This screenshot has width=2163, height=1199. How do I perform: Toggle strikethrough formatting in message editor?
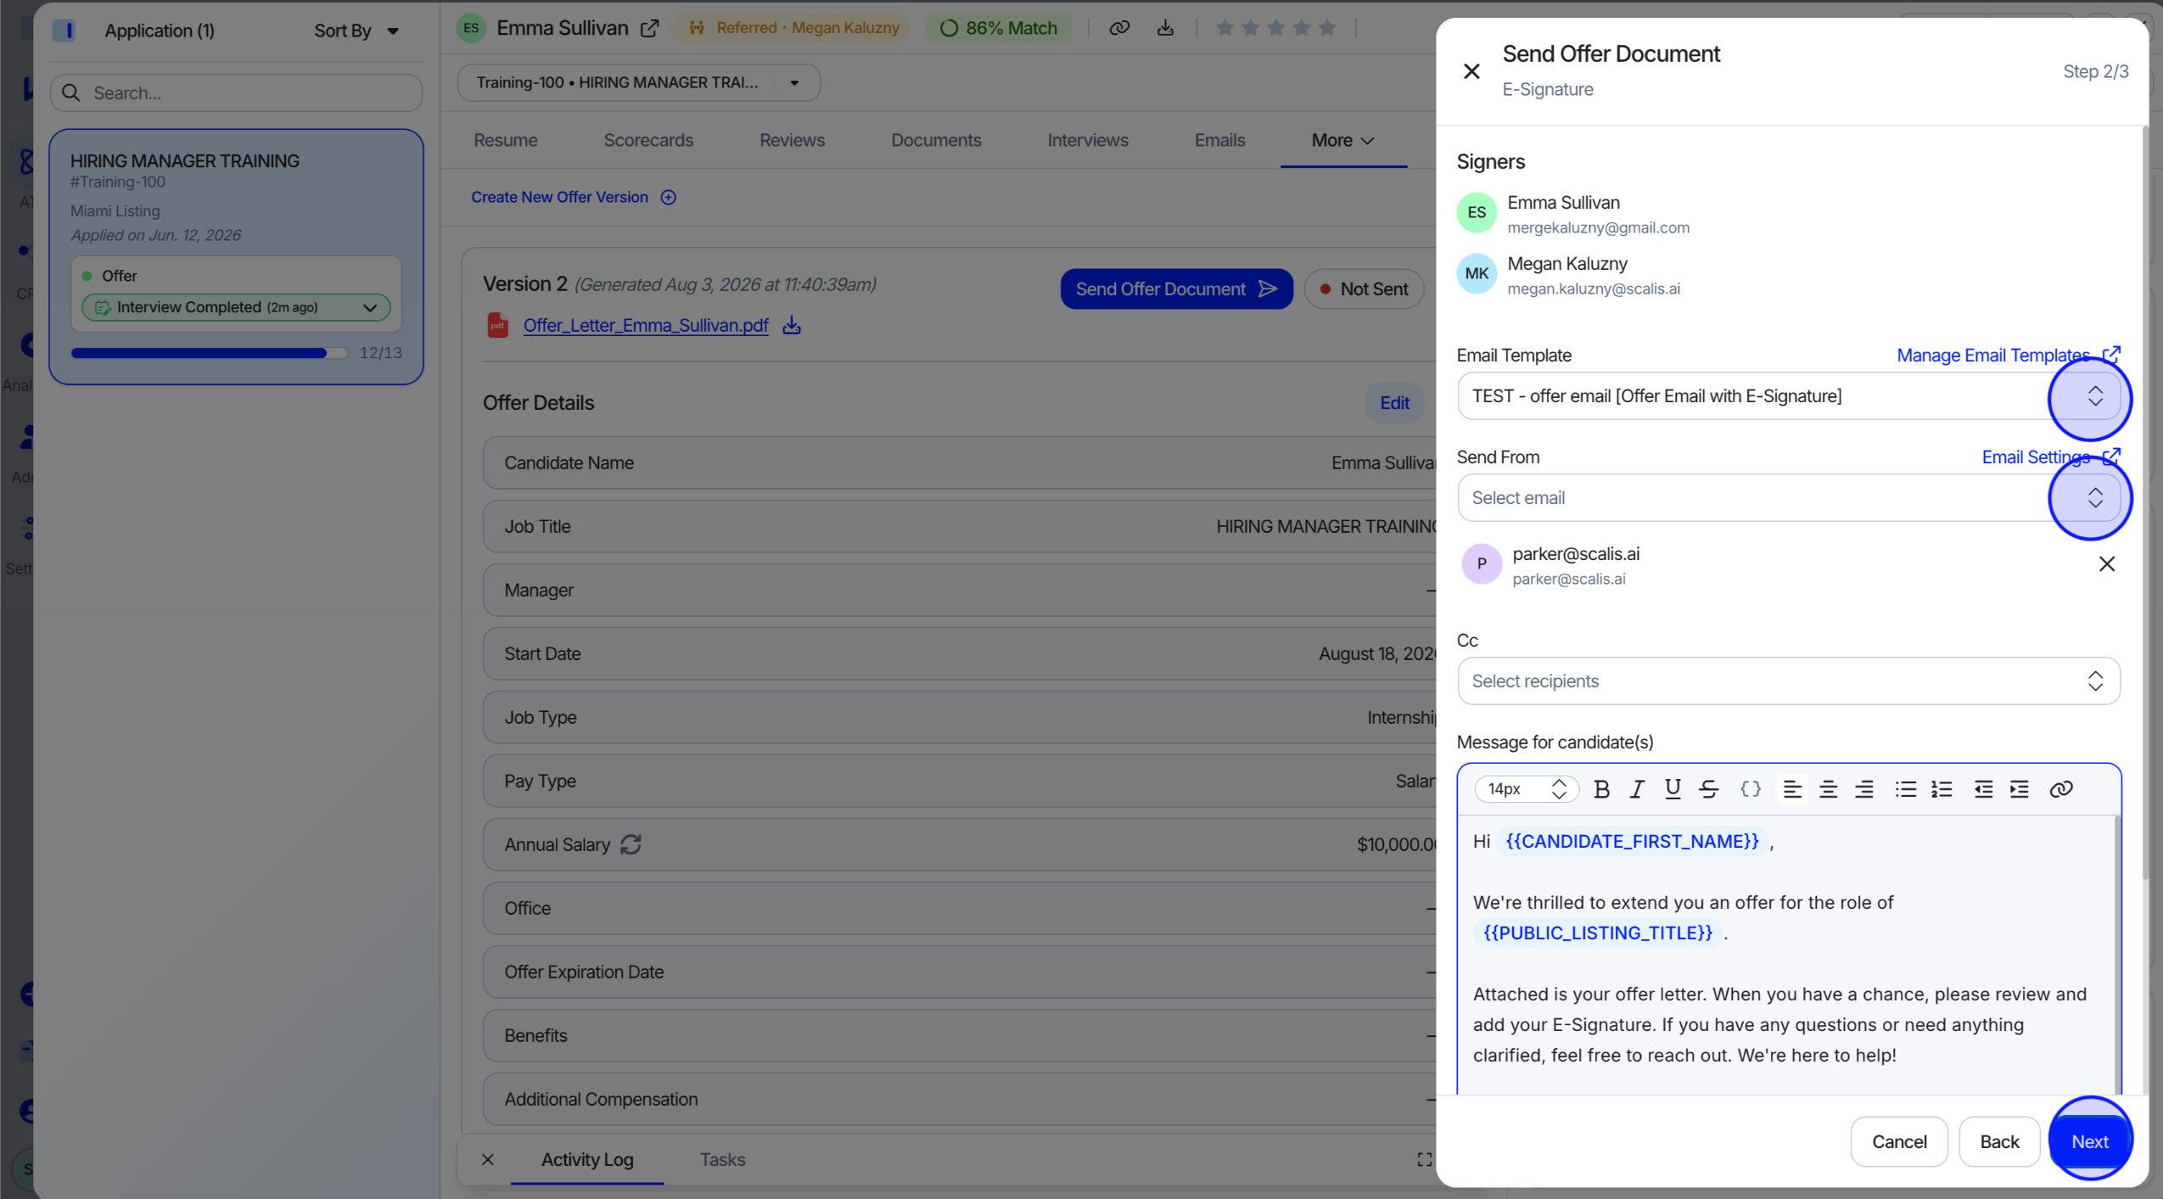click(1709, 789)
